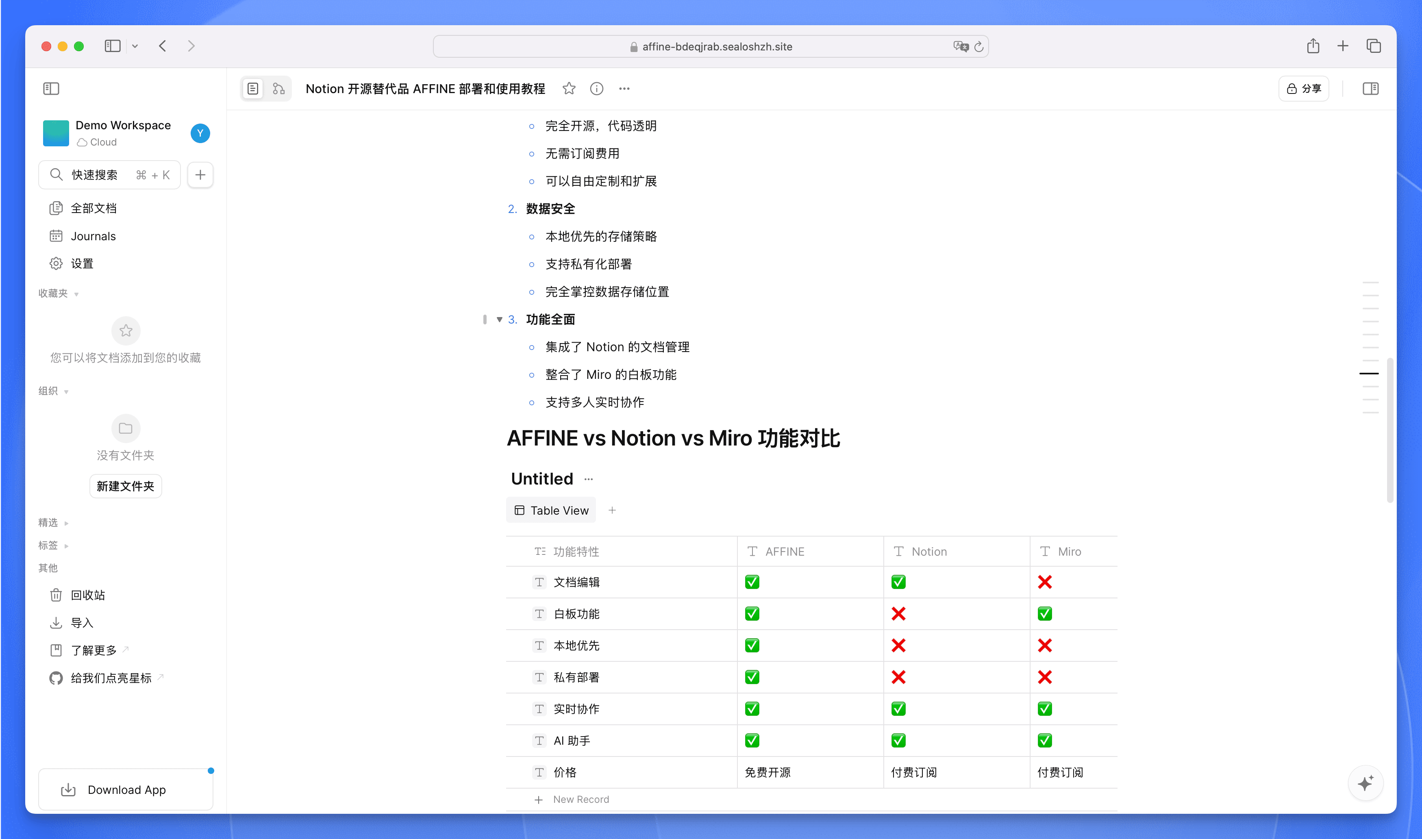Click the 快速搜索 search field
The width and height of the screenshot is (1422, 839).
coord(110,175)
